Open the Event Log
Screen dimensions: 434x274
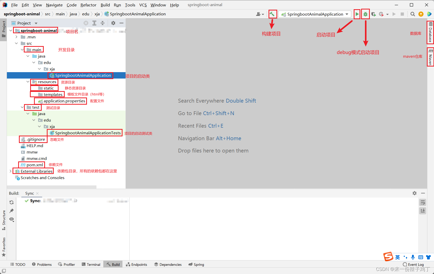[x=413, y=264]
